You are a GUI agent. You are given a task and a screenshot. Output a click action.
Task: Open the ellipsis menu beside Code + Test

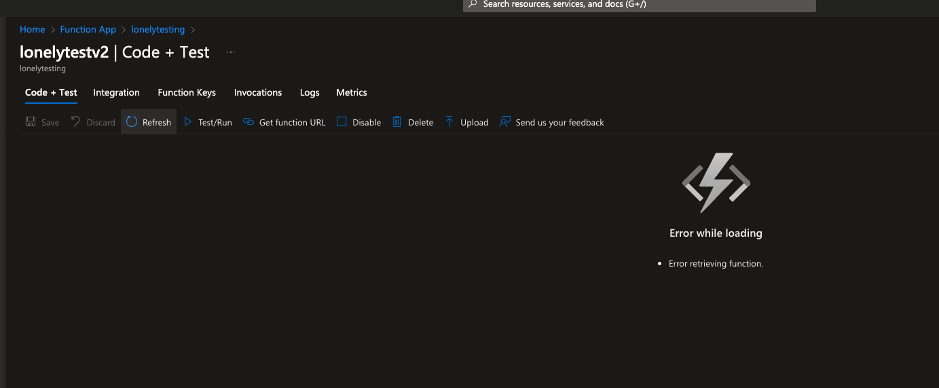click(x=231, y=52)
